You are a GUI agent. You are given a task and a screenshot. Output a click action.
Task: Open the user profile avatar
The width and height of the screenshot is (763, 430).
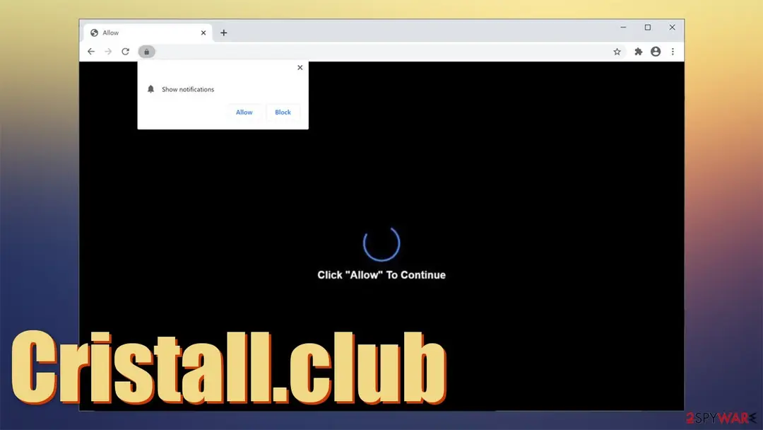click(656, 52)
